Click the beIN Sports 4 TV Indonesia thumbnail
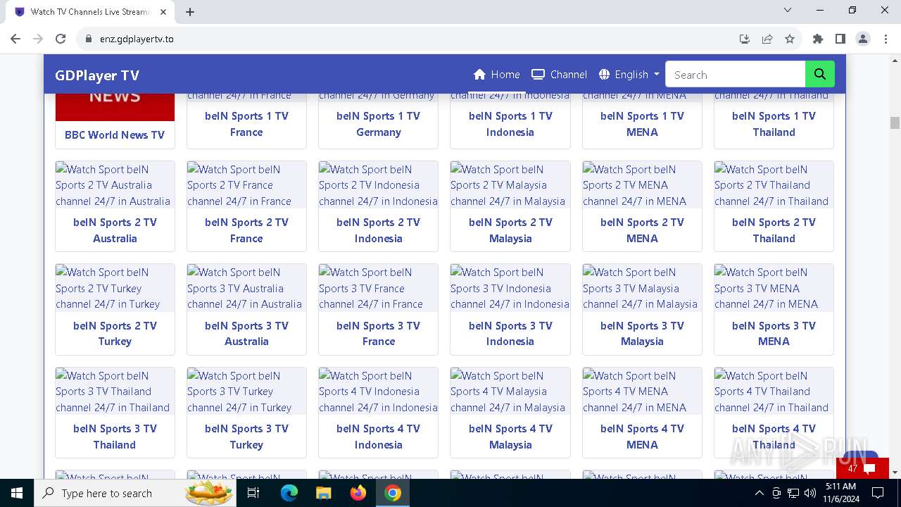The image size is (901, 507). (x=378, y=392)
